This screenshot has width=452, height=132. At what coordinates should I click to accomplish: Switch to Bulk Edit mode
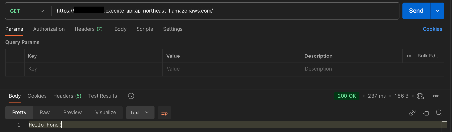click(x=428, y=56)
